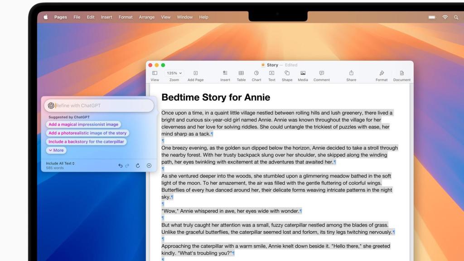The height and width of the screenshot is (261, 464).
Task: Open the Shape picker
Action: point(287,73)
